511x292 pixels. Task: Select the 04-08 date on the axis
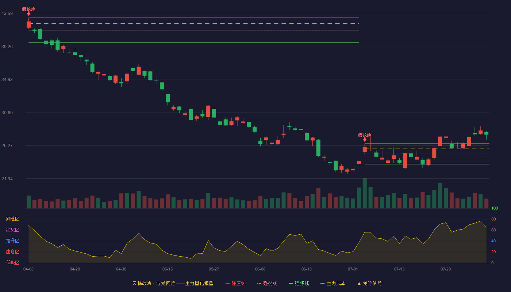[x=28, y=269]
